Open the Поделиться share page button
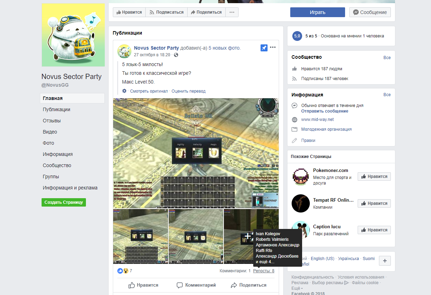431x295 pixels. click(x=206, y=12)
